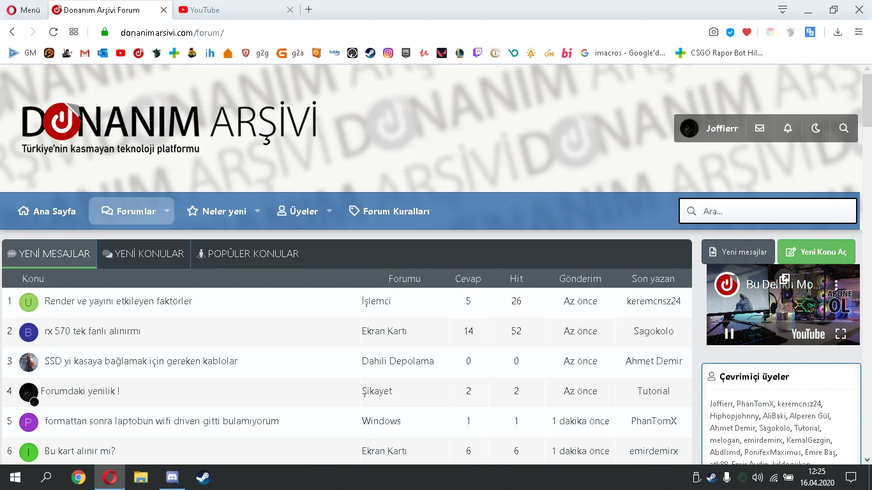Click photo avatar of SSD thread row
The height and width of the screenshot is (490, 872).
tap(29, 362)
